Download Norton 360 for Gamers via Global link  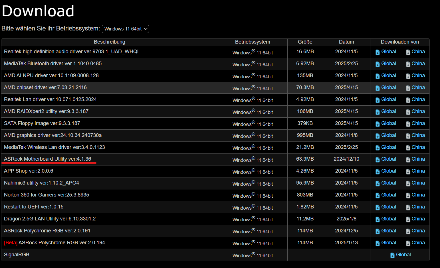point(388,195)
